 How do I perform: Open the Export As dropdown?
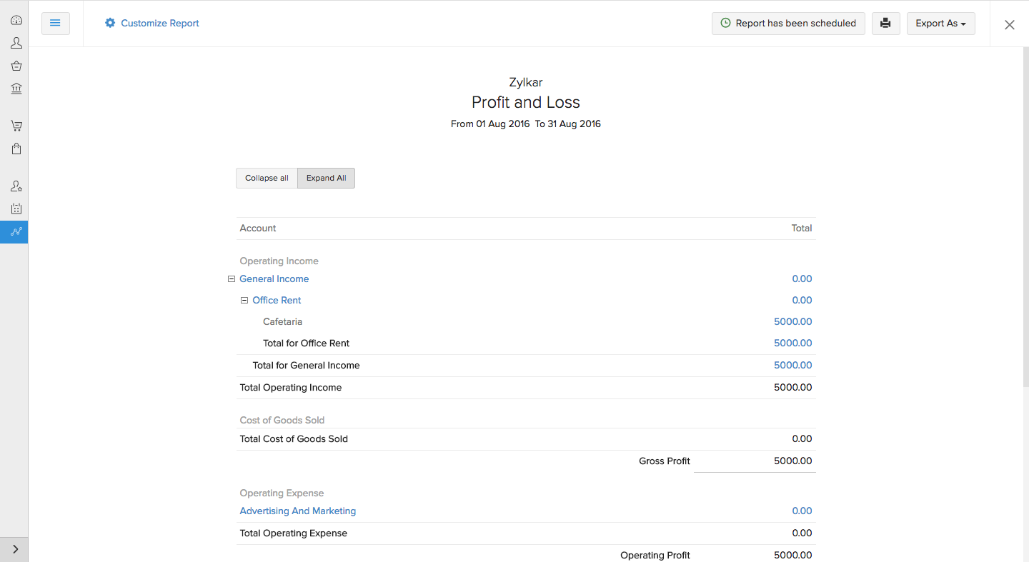940,24
